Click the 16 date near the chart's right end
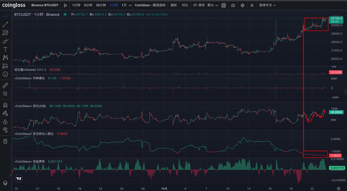Image resolution: width=347 pixels, height=191 pixels. click(270, 188)
